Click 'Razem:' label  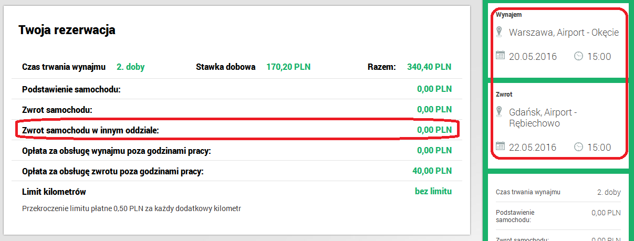[x=382, y=67]
